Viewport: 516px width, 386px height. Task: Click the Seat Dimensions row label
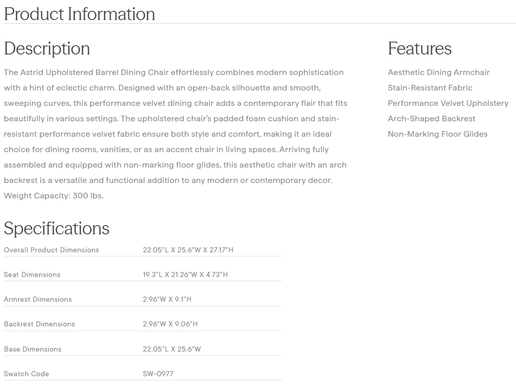point(32,275)
